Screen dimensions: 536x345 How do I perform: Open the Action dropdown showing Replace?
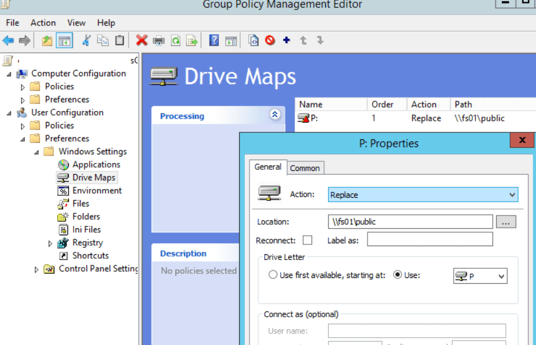click(x=423, y=195)
